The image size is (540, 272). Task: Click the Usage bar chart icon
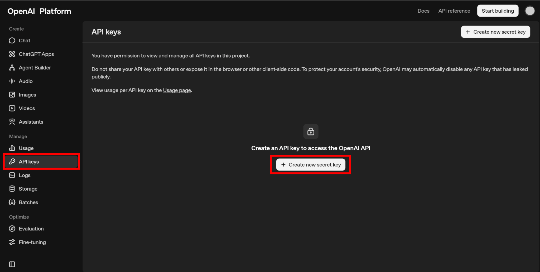[x=12, y=148]
